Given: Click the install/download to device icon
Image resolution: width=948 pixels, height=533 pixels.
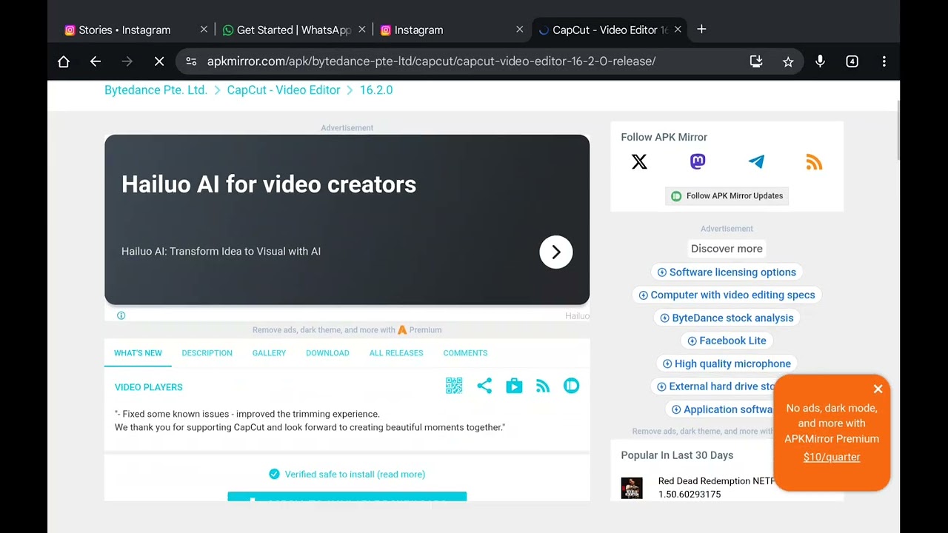Looking at the screenshot, I should pos(756,61).
